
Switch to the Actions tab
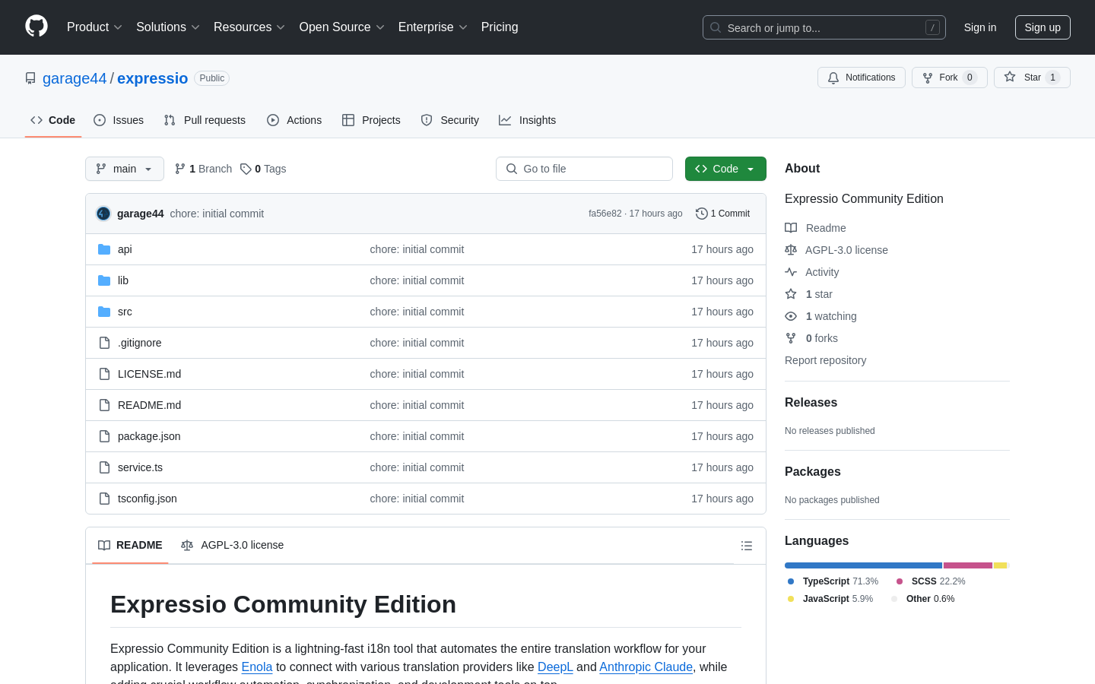[294, 120]
